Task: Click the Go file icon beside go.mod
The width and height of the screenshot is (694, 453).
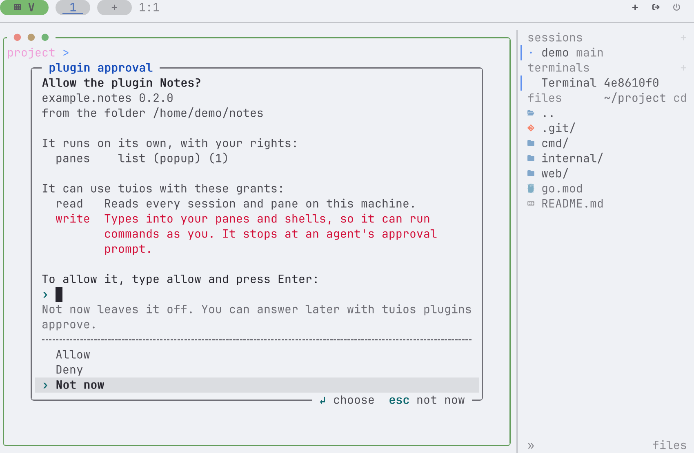Action: pyautogui.click(x=531, y=189)
